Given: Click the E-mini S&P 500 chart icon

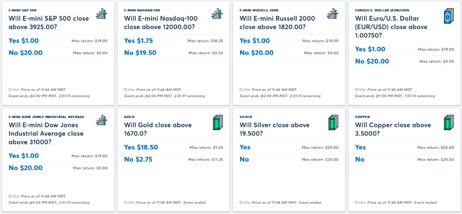Looking at the screenshot, I should click(x=101, y=13).
